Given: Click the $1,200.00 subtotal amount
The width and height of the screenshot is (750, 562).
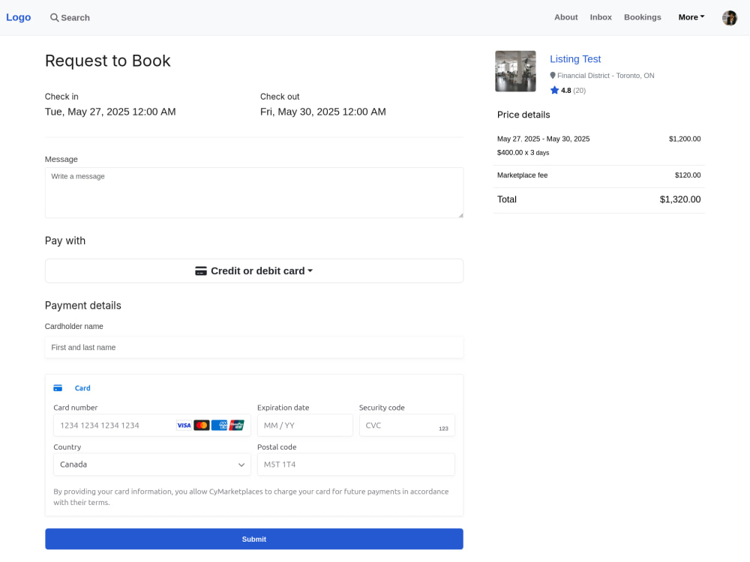Looking at the screenshot, I should pos(685,139).
